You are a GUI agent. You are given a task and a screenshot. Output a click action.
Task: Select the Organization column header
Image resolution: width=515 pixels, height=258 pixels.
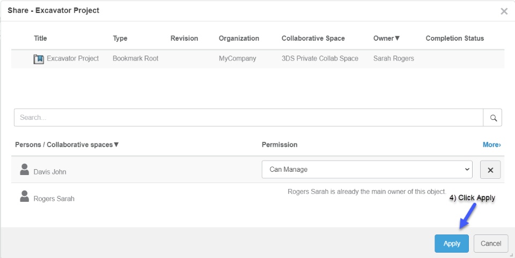[x=239, y=39]
